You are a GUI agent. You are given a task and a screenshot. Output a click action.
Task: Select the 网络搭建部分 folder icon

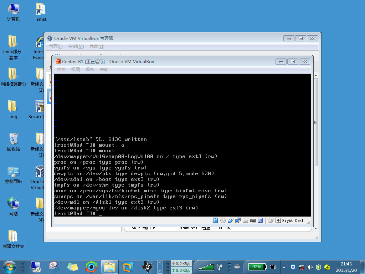pos(13,77)
